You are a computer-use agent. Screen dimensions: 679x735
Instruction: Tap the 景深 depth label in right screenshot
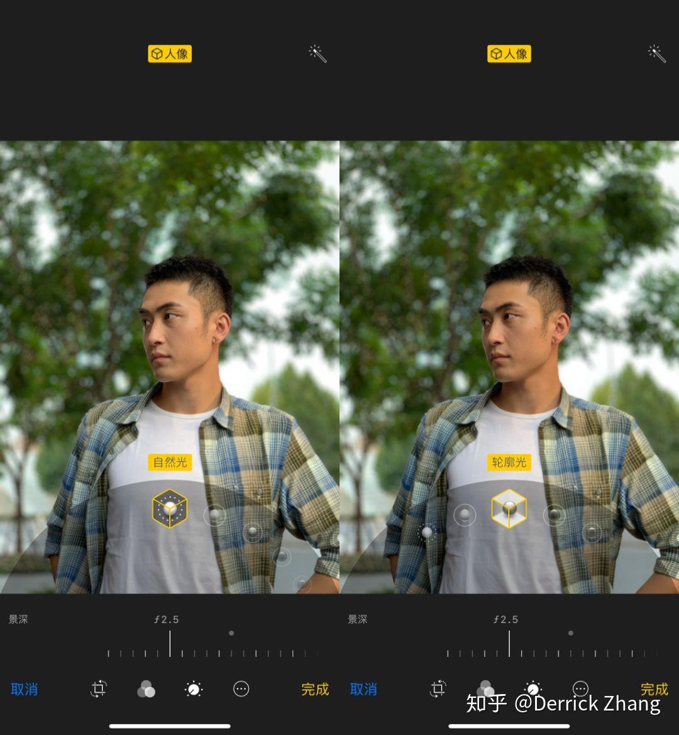[358, 619]
